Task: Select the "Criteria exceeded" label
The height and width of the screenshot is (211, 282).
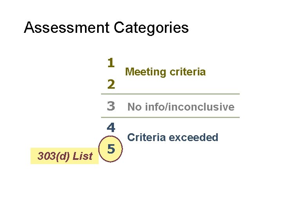Action: [x=173, y=138]
